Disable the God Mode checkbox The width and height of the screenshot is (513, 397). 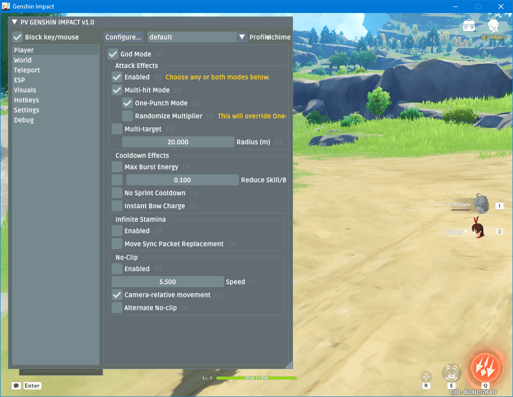(x=113, y=54)
